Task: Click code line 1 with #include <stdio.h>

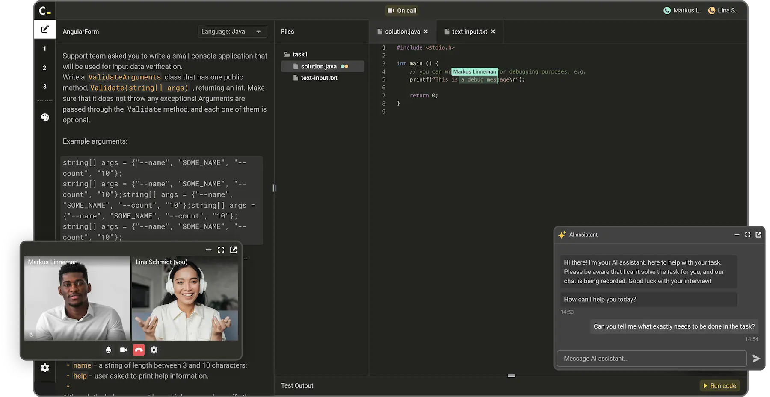Action: point(425,47)
